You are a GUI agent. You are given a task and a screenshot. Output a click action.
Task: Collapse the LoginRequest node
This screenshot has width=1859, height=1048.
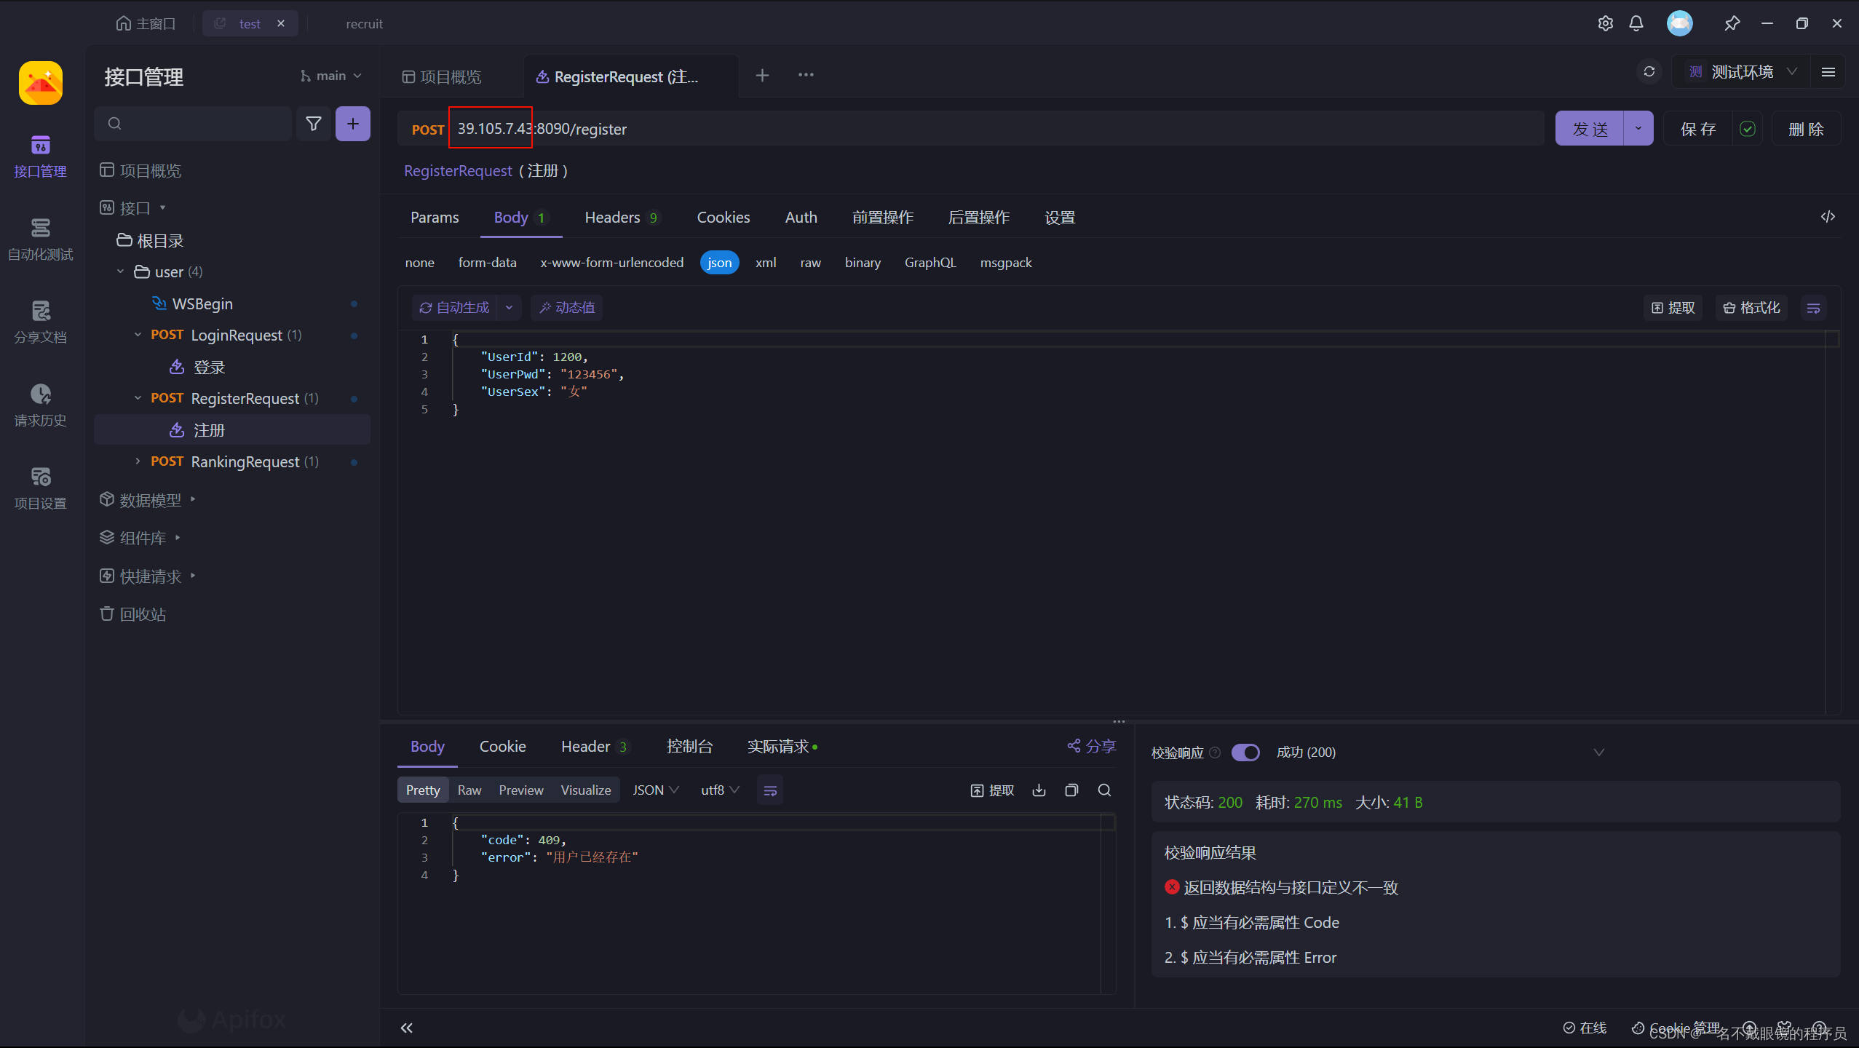[138, 335]
